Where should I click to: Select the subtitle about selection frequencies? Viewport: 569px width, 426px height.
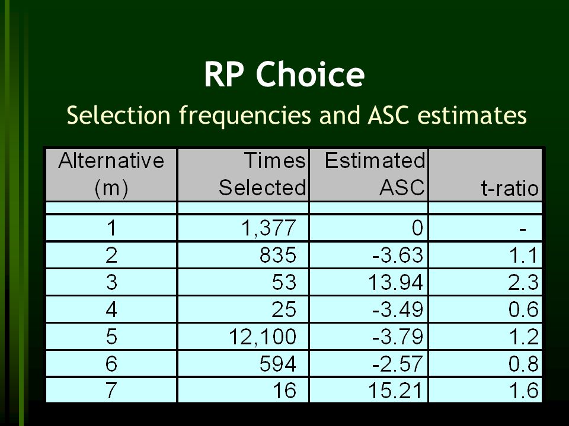[x=296, y=116]
